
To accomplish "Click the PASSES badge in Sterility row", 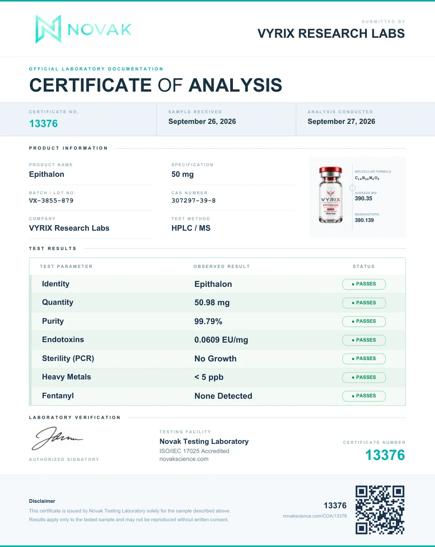I will [364, 359].
